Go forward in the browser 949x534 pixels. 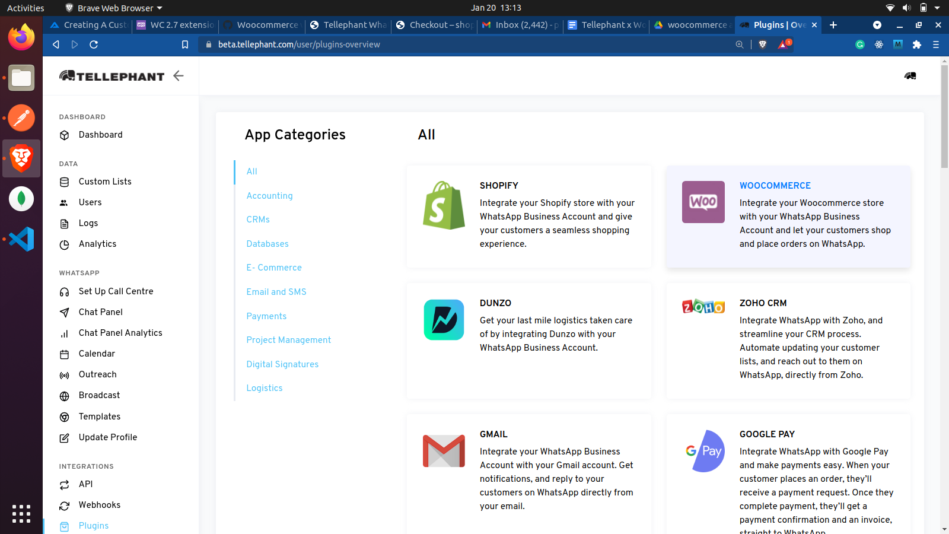click(75, 44)
